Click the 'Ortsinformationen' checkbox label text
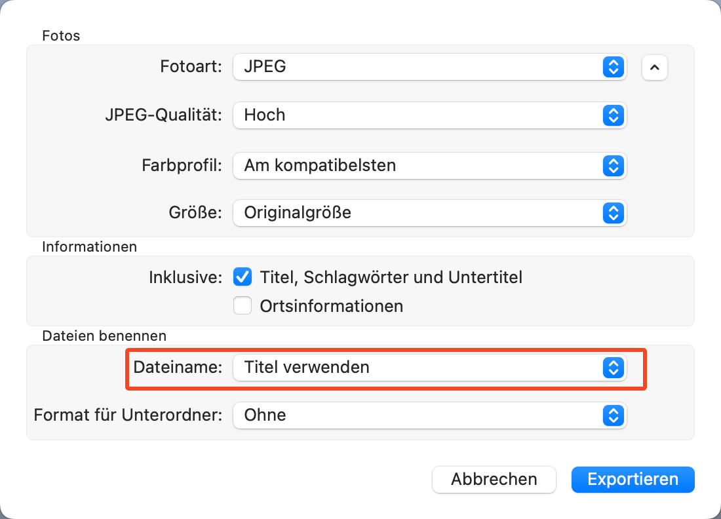Image resolution: width=721 pixels, height=519 pixels. (x=331, y=306)
